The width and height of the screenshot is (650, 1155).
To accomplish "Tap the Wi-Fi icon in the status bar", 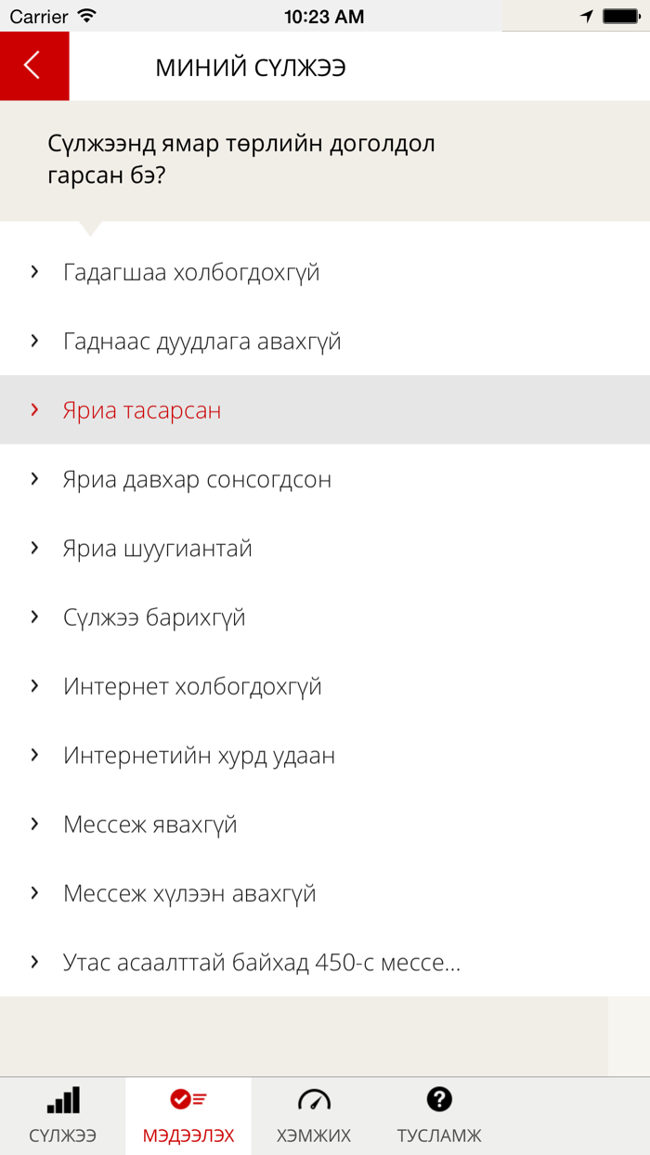I will click(88, 15).
